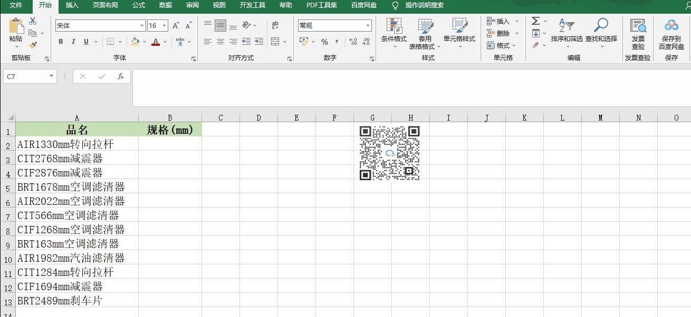Toggle middle vertical alignment
Image resolution: width=691 pixels, height=317 pixels.
click(x=220, y=25)
